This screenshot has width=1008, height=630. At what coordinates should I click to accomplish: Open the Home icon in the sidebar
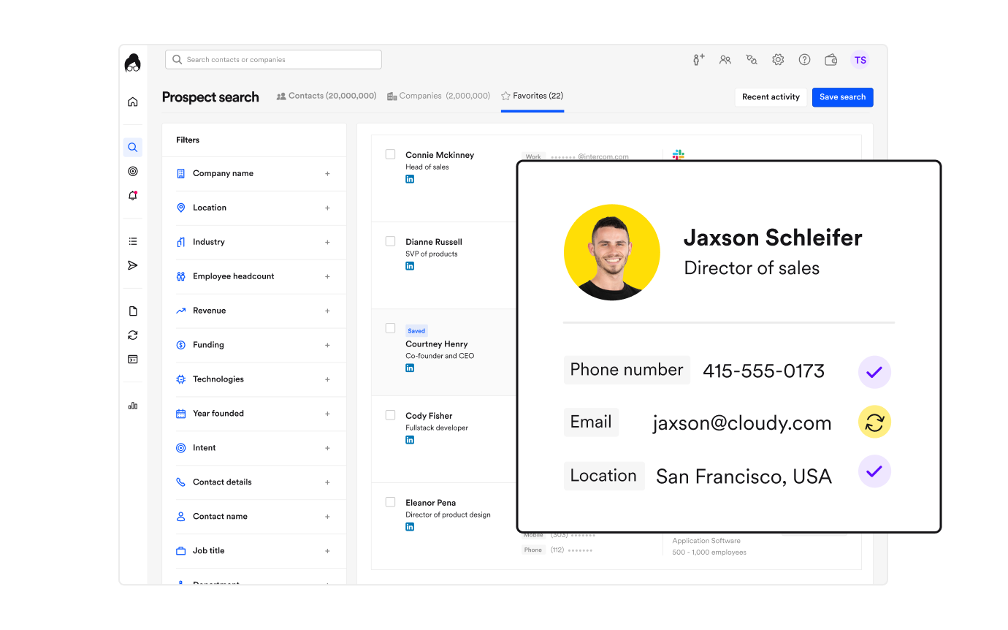coord(132,102)
